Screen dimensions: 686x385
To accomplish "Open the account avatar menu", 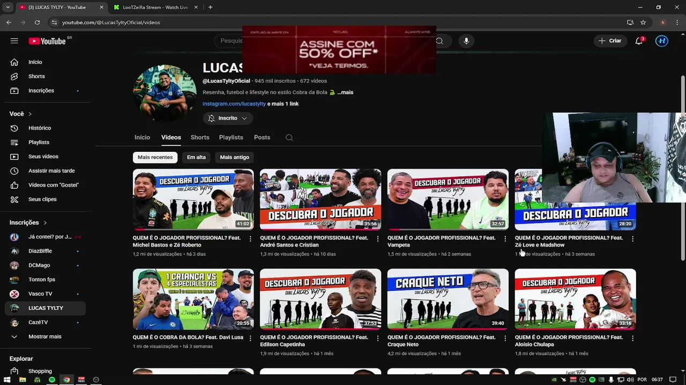I will pos(662,41).
